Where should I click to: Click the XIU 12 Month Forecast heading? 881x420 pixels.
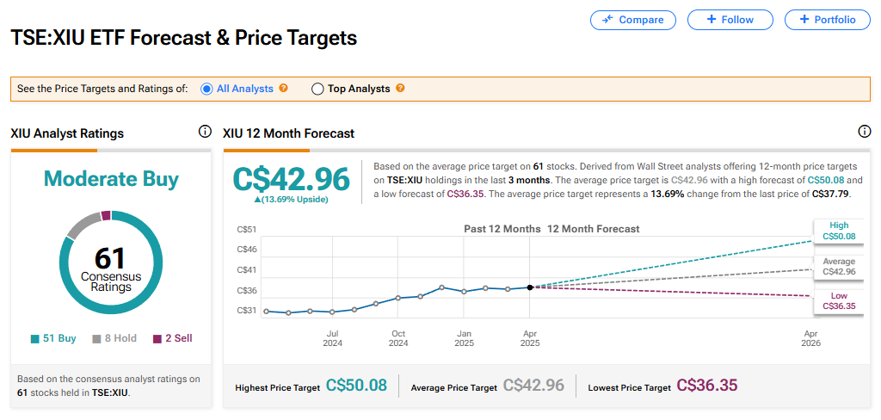click(x=289, y=133)
